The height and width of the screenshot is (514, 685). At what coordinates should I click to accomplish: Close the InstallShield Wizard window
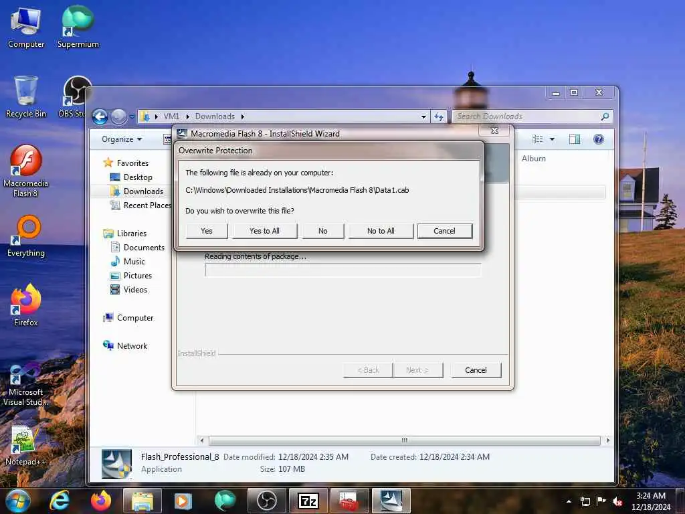(x=494, y=131)
